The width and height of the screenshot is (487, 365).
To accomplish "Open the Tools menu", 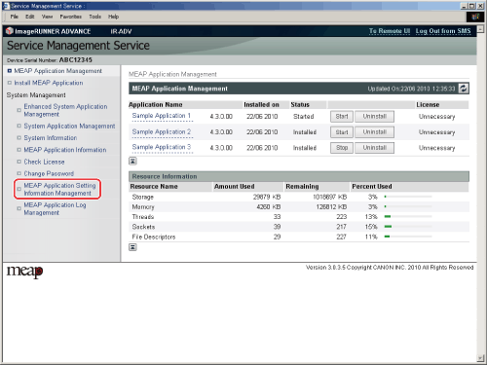I will coord(94,17).
